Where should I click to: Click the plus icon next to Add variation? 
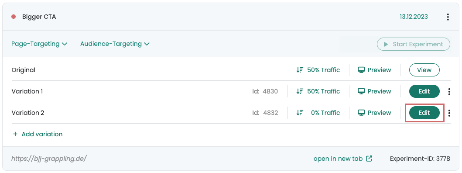point(15,134)
